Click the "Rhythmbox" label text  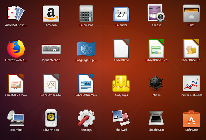click(51, 130)
